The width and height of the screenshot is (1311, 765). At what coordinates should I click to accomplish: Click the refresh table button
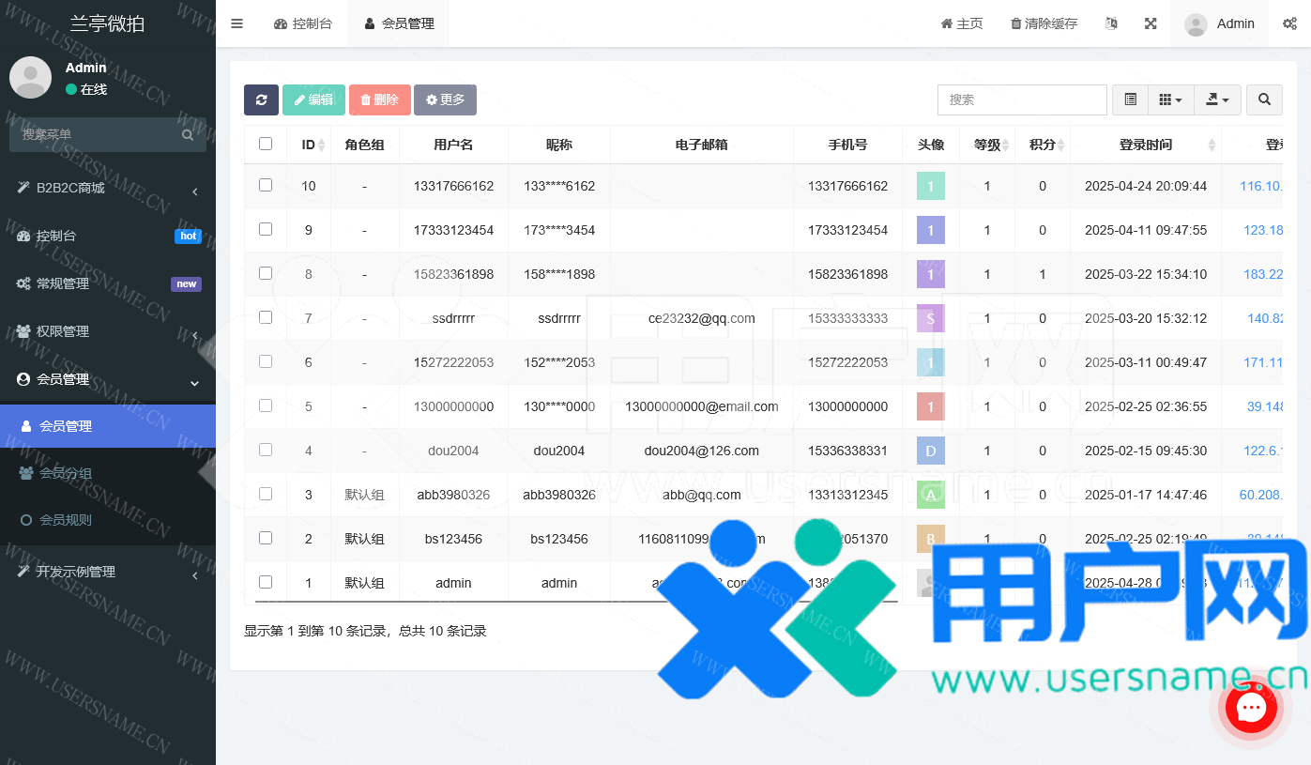click(261, 99)
